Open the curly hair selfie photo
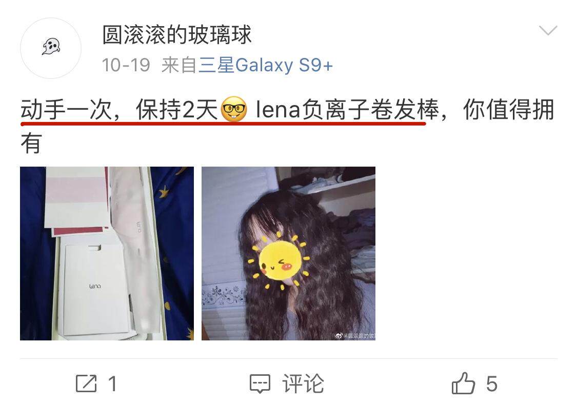The image size is (577, 404). pyautogui.click(x=288, y=253)
